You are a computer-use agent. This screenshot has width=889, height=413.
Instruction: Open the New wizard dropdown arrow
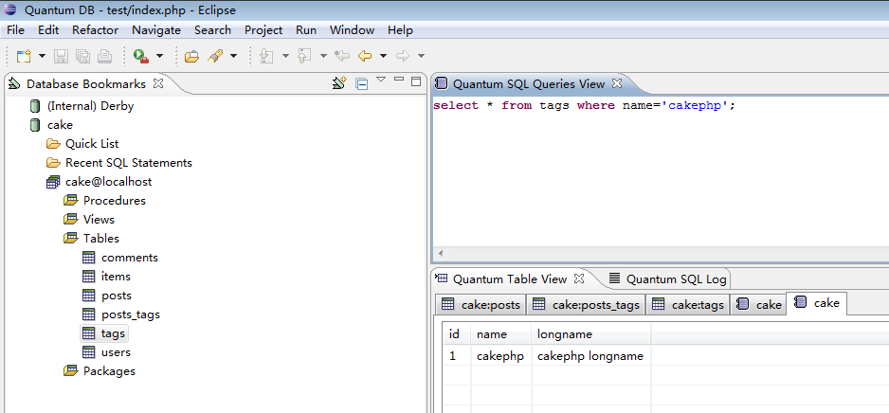tap(43, 57)
